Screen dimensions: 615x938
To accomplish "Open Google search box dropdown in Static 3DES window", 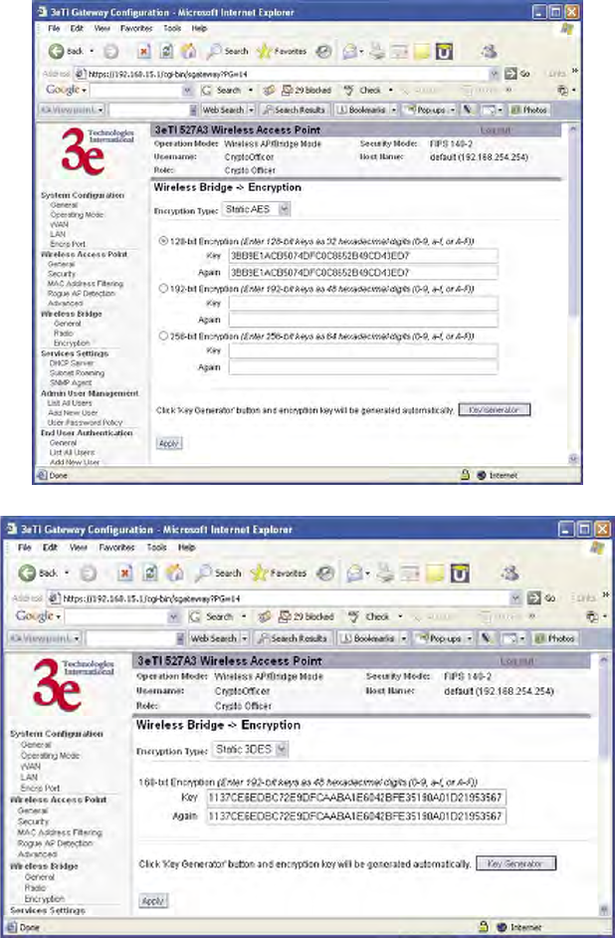I will (x=173, y=616).
